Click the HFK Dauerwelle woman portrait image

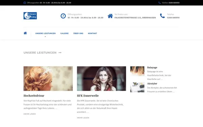point(101,79)
